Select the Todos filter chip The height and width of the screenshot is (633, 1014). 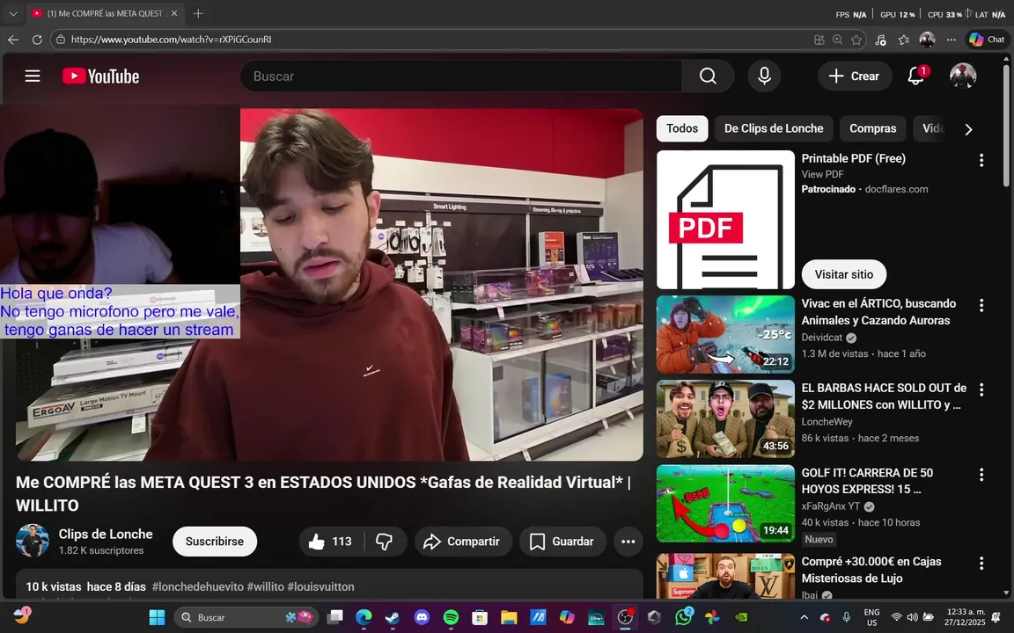682,128
